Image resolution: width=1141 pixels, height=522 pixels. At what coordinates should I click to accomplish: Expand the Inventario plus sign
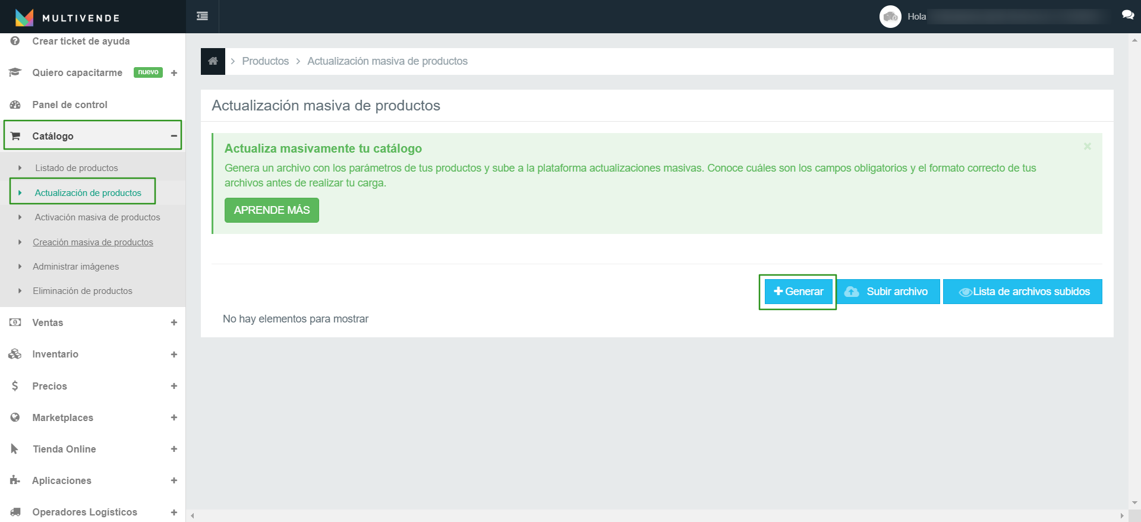[174, 355]
